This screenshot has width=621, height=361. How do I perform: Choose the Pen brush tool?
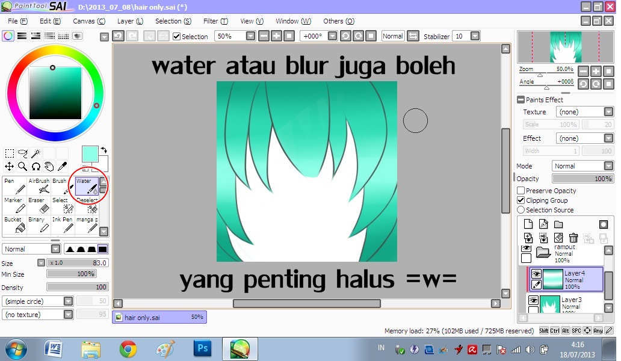click(14, 186)
